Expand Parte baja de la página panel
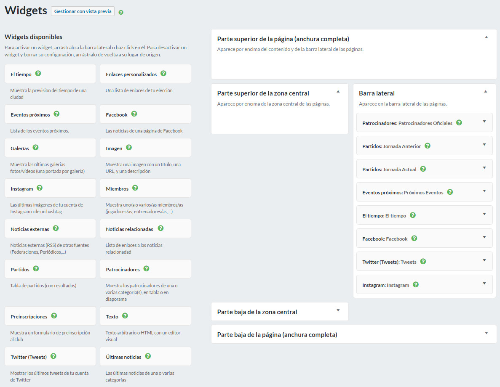Image resolution: width=500 pixels, height=387 pixels. pyautogui.click(x=486, y=333)
